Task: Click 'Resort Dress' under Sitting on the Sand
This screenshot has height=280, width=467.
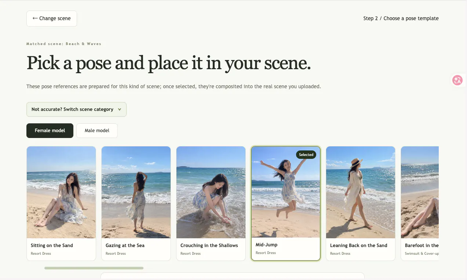Action: 41,254
